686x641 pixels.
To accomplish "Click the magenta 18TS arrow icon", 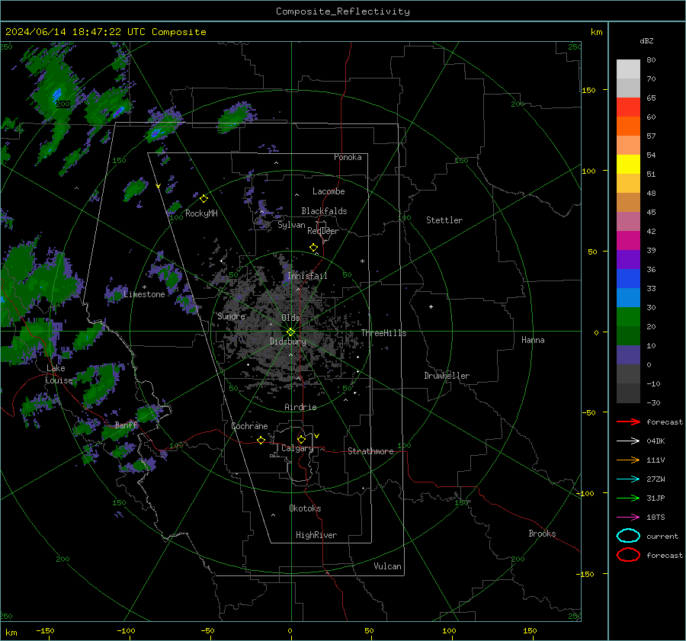I will 628,518.
